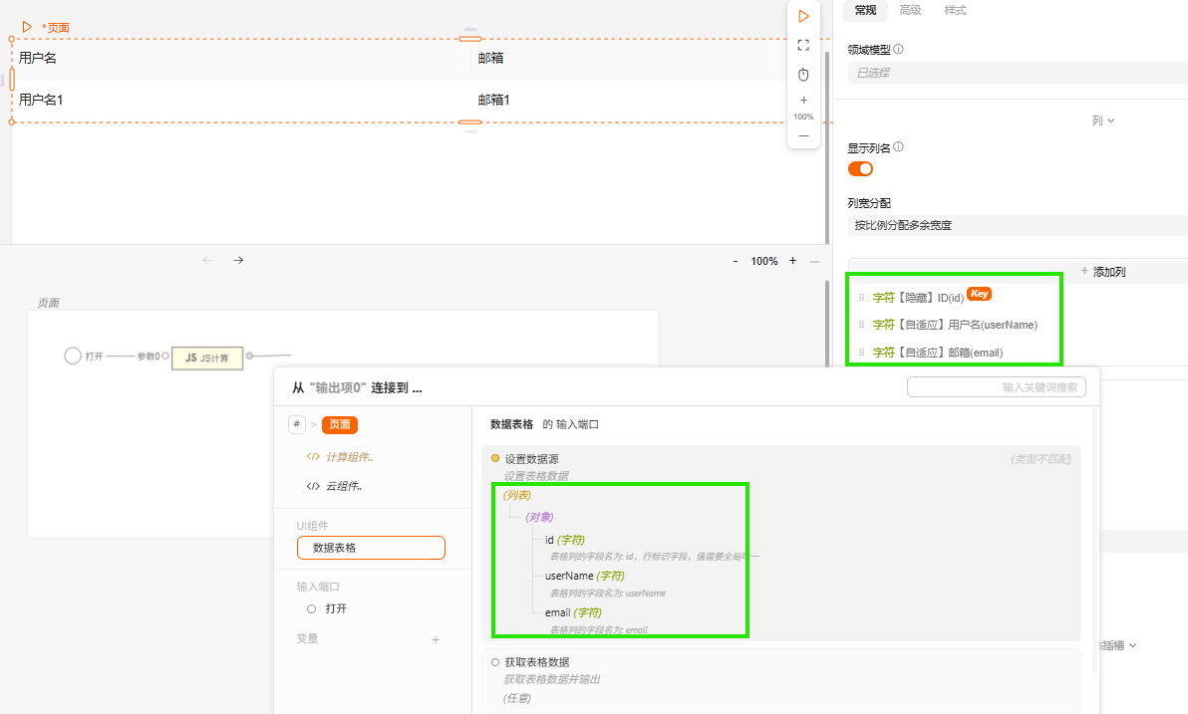Viewport: 1188px width, 714px height.
Task: Toggle the 显示列名 switch off
Action: pos(860,168)
